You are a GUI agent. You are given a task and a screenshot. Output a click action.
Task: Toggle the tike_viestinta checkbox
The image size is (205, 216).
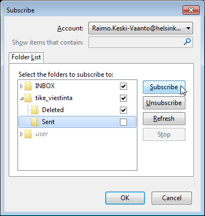pyautogui.click(x=123, y=98)
